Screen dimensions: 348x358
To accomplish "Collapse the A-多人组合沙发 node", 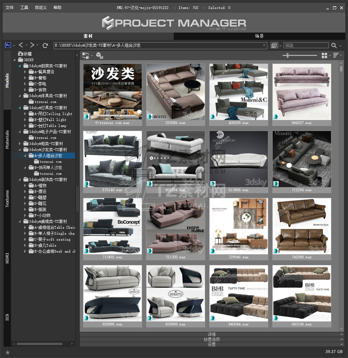I will (x=25, y=156).
